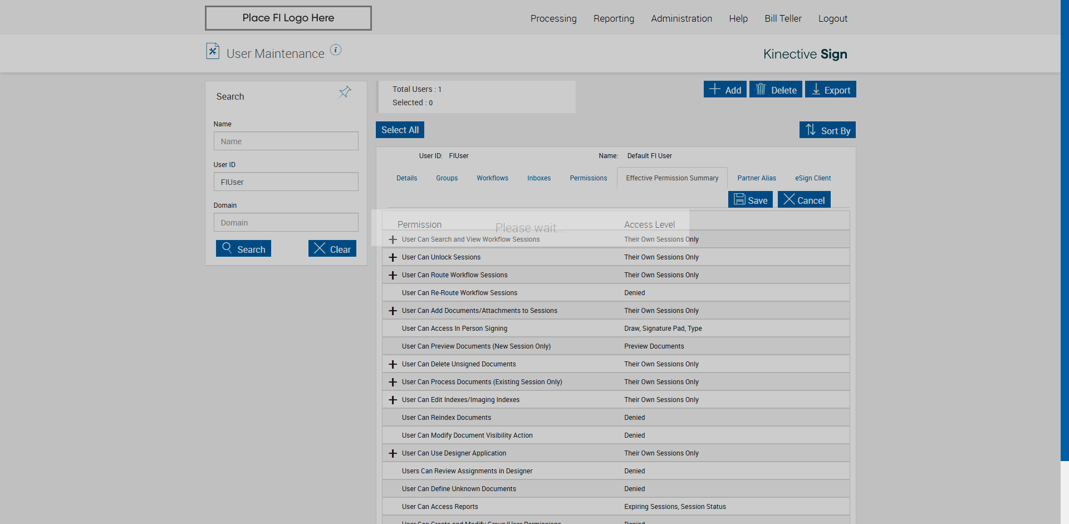1069x524 pixels.
Task: Click the User Can Reindex Documents row
Action: point(616,418)
